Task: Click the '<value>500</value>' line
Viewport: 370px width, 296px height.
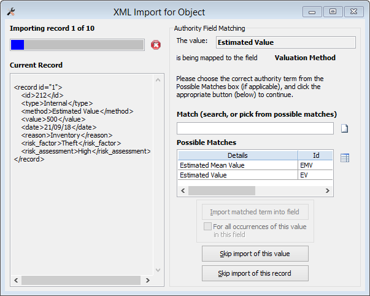Action: click(53, 119)
